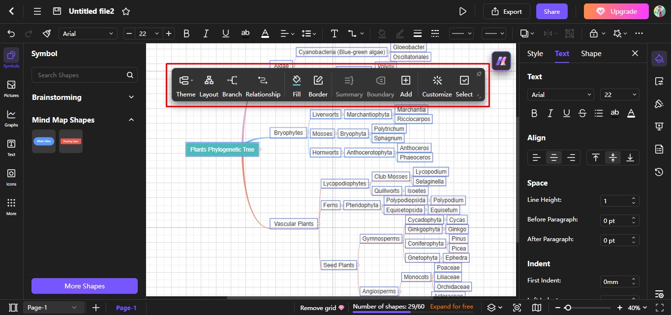Screen dimensions: 671x315
Task: Select the format painter tool
Action: (x=47, y=33)
